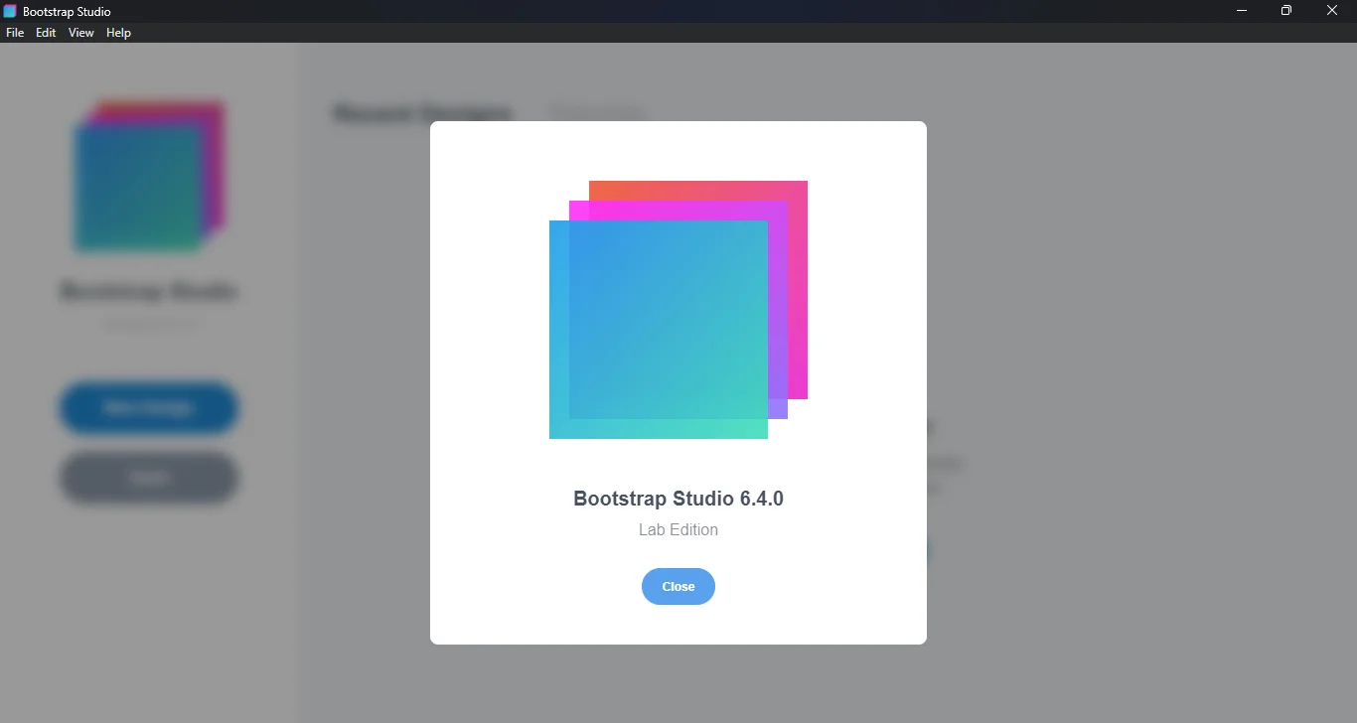The image size is (1357, 723).
Task: Click the Bootstrap Studio title bar text
Action: click(67, 12)
